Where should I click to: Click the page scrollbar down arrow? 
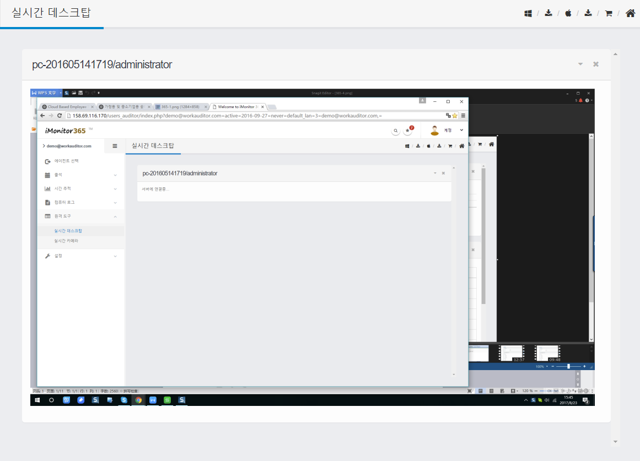tap(616, 441)
